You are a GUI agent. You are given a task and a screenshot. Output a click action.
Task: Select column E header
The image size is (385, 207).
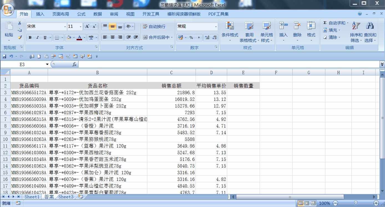[x=243, y=73]
